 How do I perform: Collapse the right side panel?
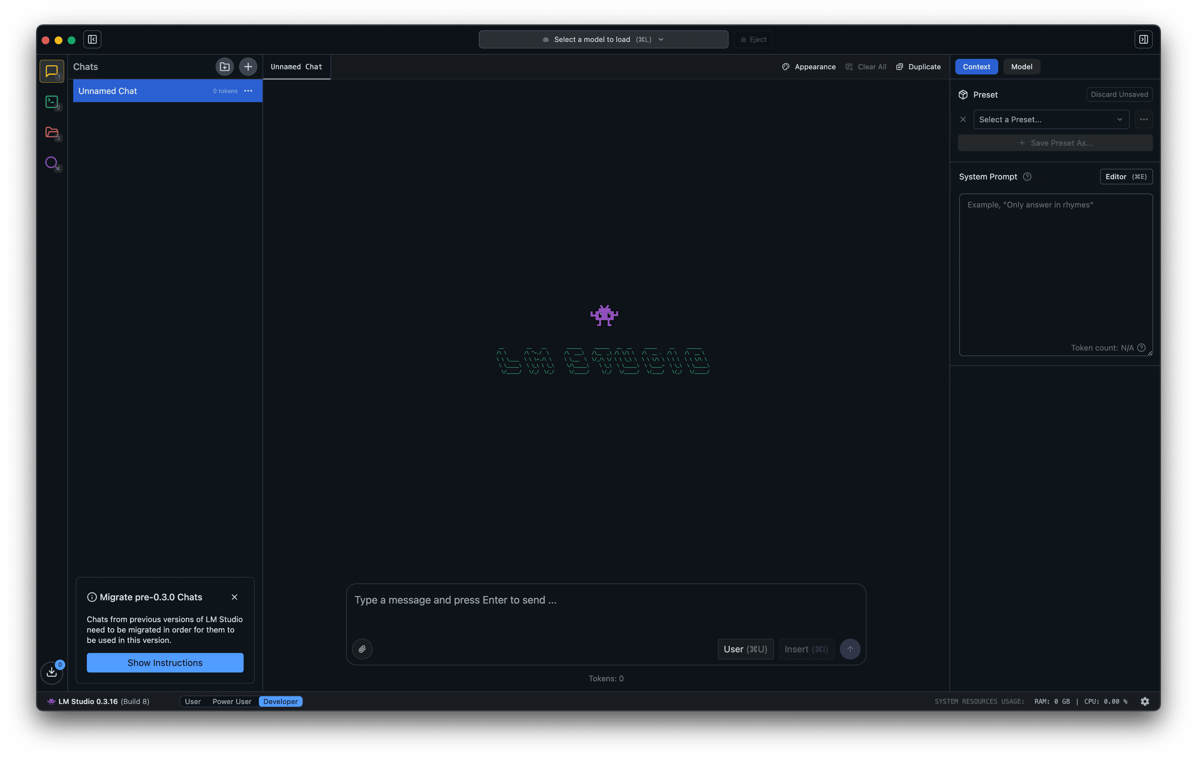(x=1143, y=39)
